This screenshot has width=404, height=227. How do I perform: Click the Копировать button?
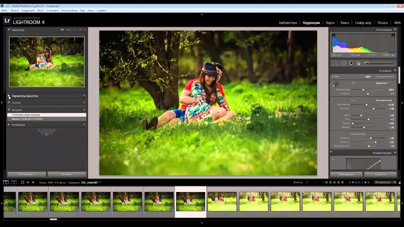click(x=27, y=174)
